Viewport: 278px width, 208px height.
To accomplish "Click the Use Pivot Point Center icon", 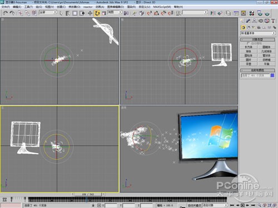I will click(x=126, y=13).
